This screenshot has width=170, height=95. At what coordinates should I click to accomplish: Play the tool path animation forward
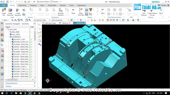(120, 10)
